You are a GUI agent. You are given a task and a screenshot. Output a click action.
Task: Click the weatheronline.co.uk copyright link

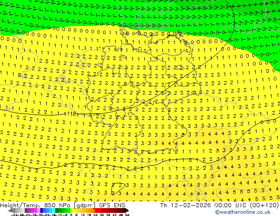pos(243,212)
